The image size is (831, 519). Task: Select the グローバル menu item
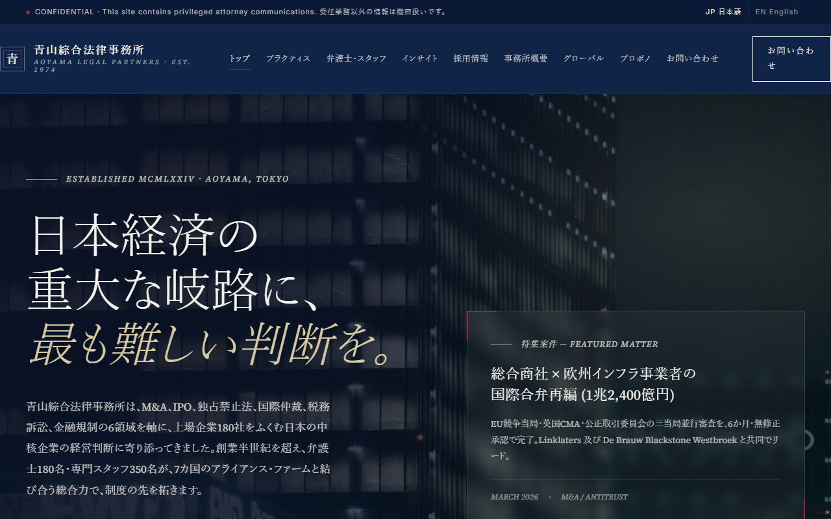tap(584, 58)
